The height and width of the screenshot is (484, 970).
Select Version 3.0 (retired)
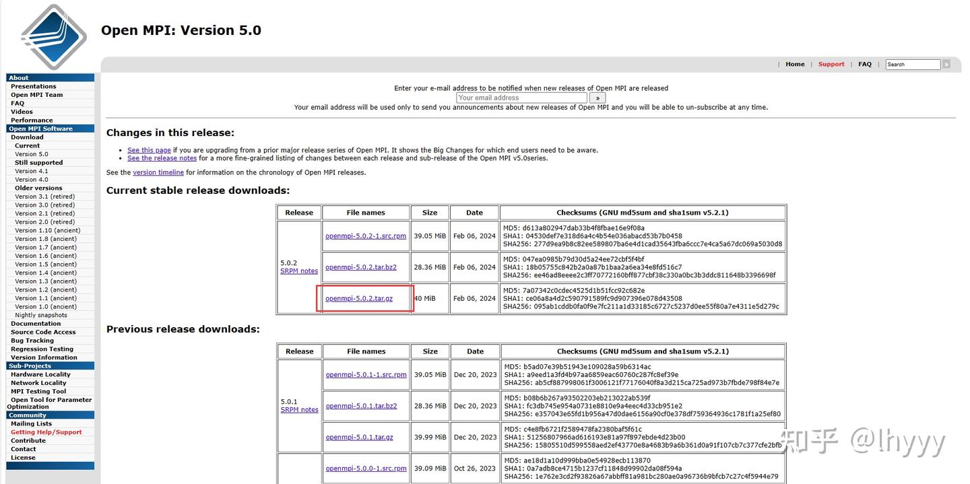click(45, 205)
